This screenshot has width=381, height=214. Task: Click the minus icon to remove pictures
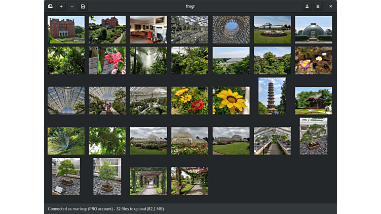click(x=72, y=6)
